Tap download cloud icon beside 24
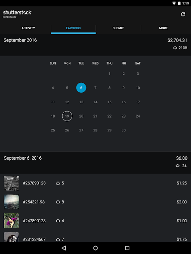This screenshot has width=191, height=254. pyautogui.click(x=178, y=166)
